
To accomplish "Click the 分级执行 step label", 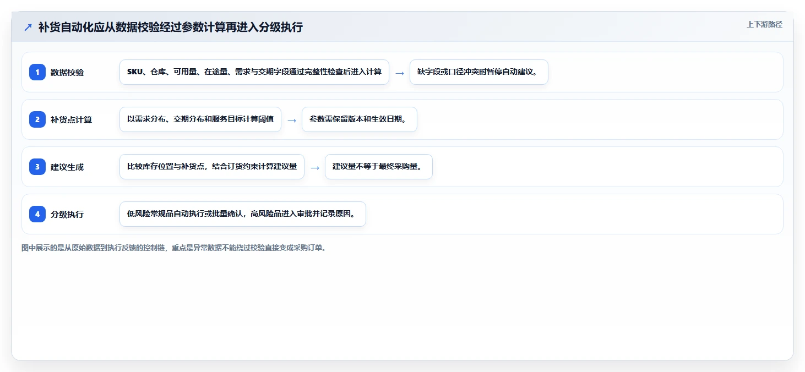I will [67, 214].
